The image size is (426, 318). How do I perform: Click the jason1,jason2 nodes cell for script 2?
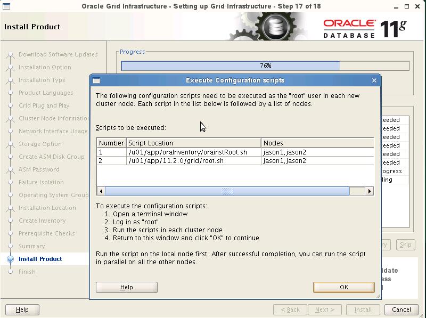(x=317, y=161)
